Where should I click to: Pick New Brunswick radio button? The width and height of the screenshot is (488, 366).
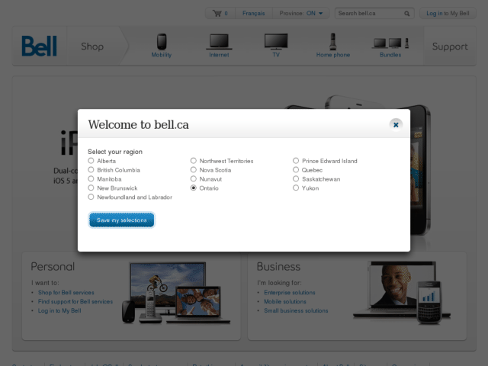[91, 188]
